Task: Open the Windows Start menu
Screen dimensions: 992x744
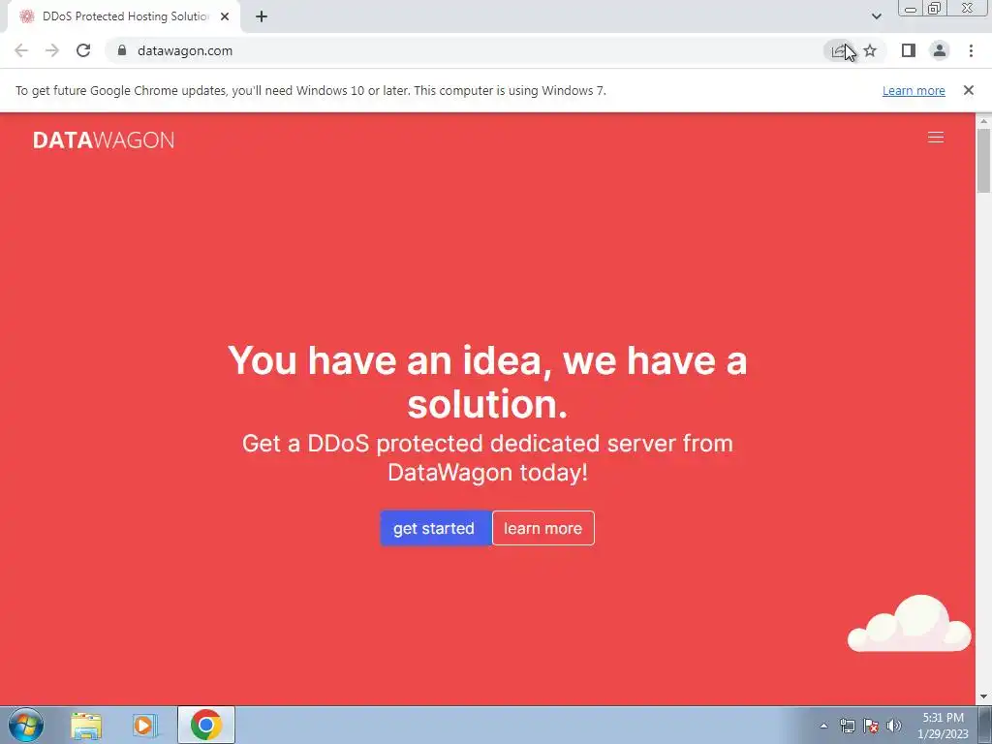Action: tap(26, 725)
